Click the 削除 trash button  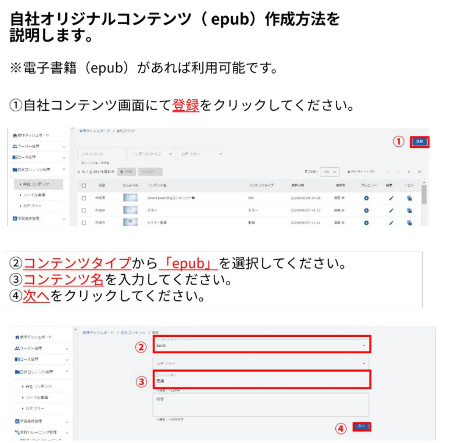pos(126,172)
